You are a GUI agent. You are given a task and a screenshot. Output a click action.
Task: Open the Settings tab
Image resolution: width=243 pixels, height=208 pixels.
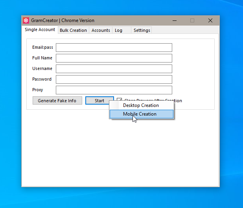(142, 30)
